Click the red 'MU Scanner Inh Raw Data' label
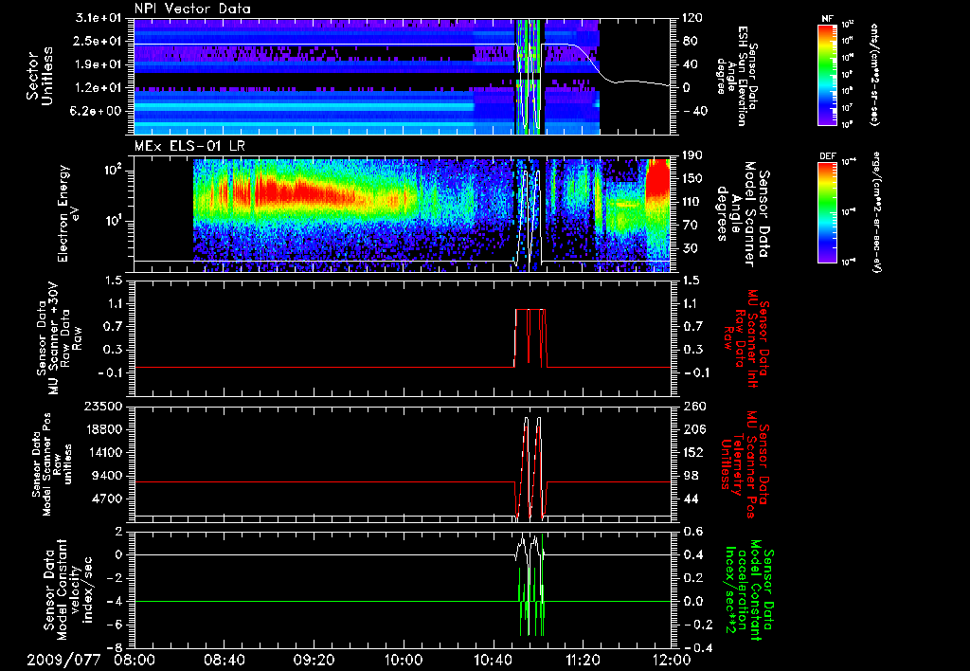Screen dimensions: 970x671 (x=746, y=338)
